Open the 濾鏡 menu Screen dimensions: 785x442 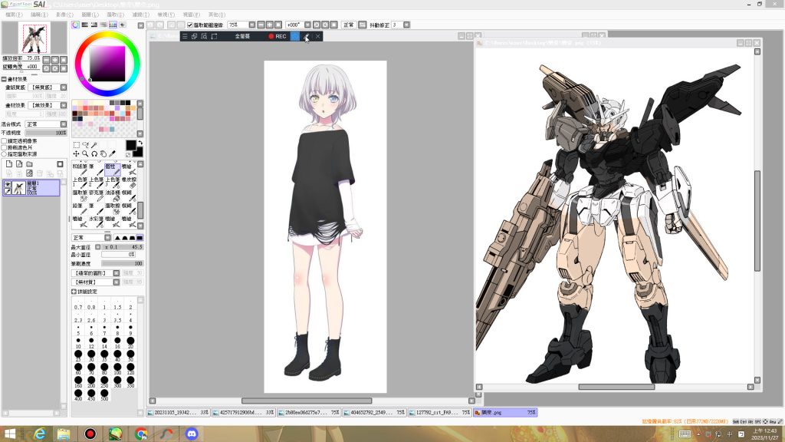(140, 15)
